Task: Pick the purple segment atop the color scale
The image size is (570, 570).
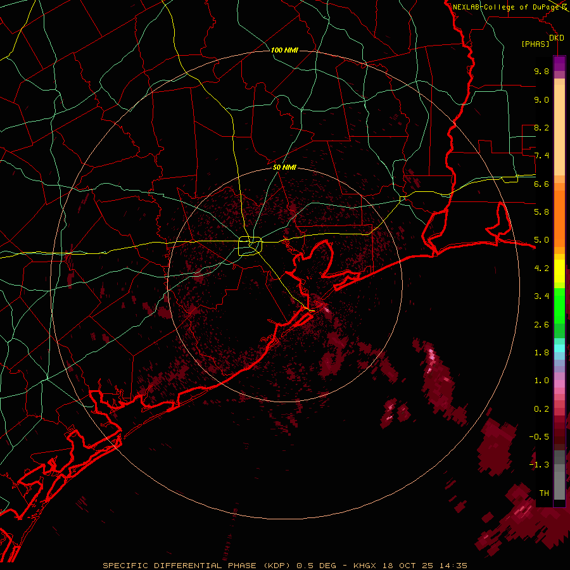Action: 559,63
